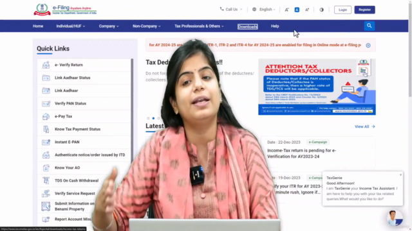Expand the Individual/HUF menu

click(71, 26)
